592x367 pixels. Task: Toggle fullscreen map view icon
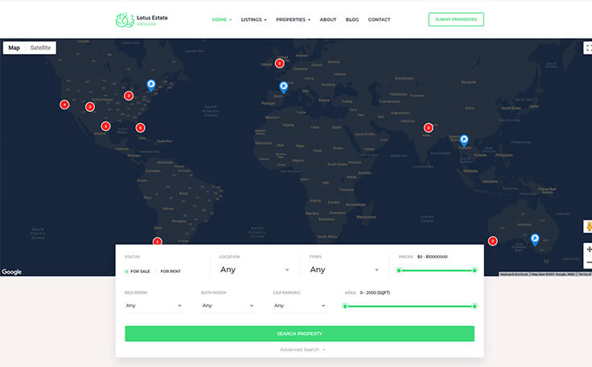tap(588, 48)
